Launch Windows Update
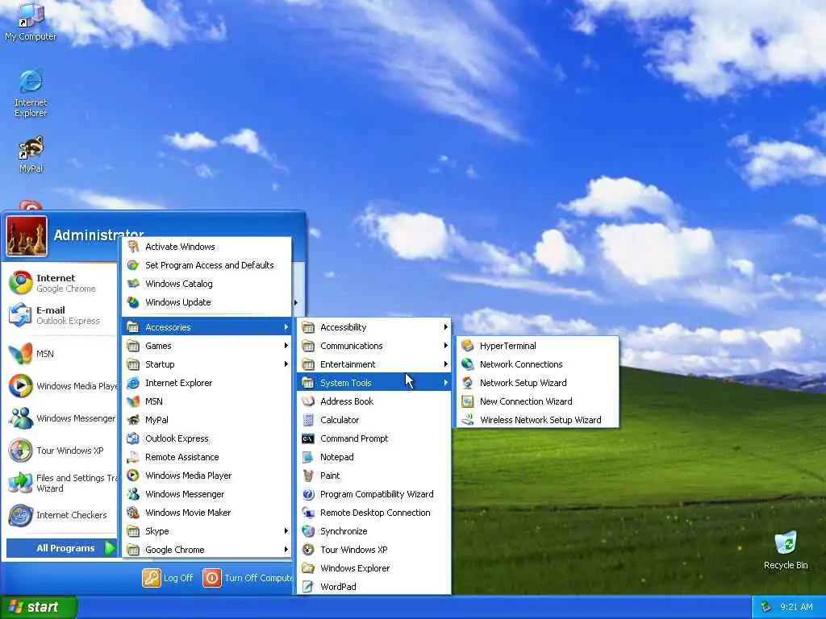Viewport: 826px width, 619px height. pyautogui.click(x=207, y=302)
